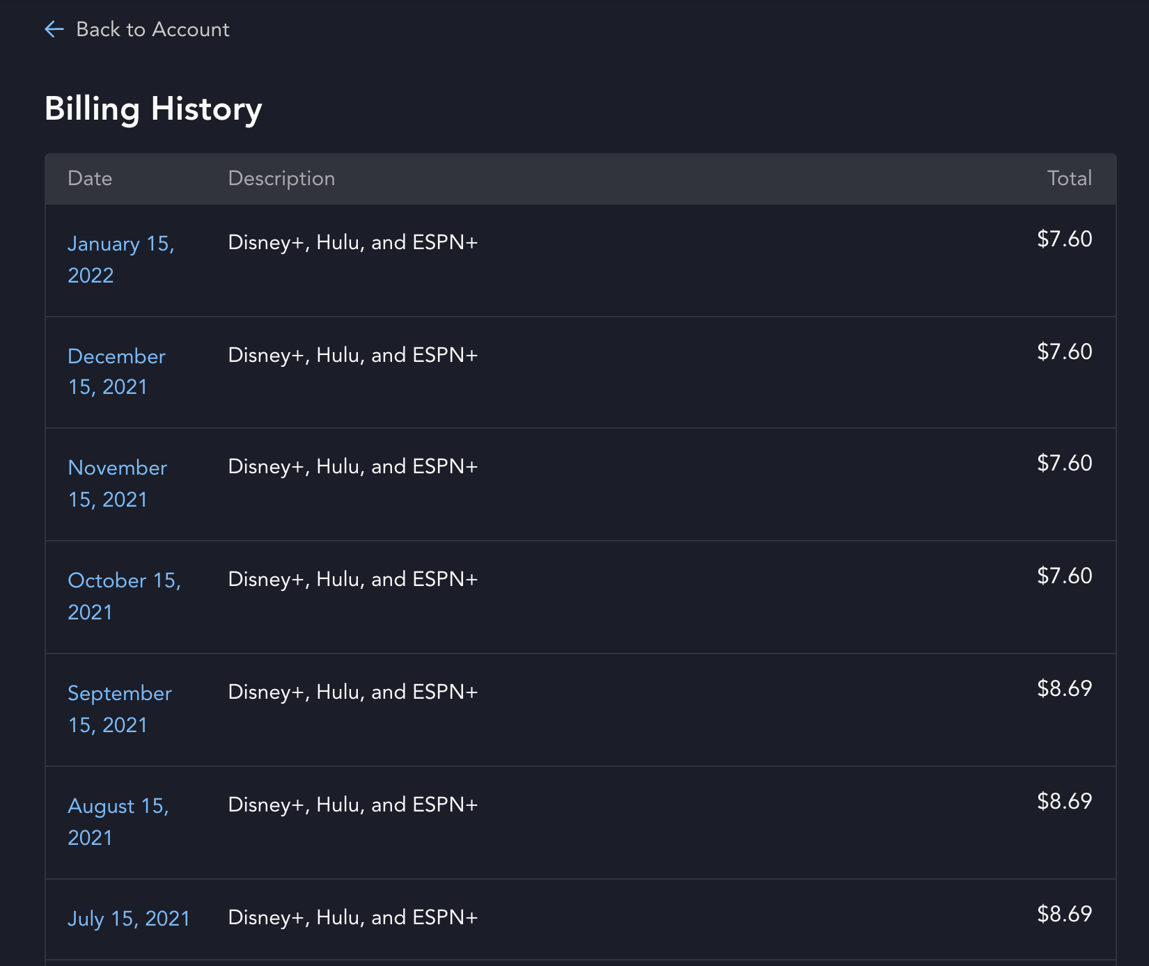This screenshot has width=1149, height=966.
Task: Click the Billing History heading
Action: coord(153,109)
